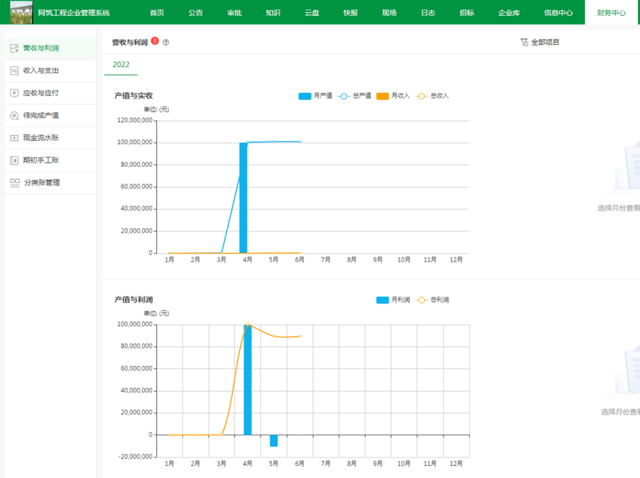Toggle 总收入 legend series
Viewport: 640px width, 478px height.
pyautogui.click(x=432, y=96)
